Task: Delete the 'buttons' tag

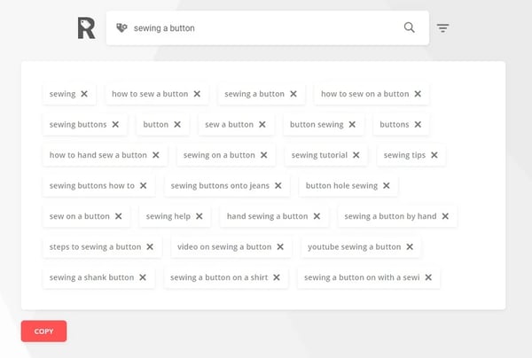Action: click(418, 125)
